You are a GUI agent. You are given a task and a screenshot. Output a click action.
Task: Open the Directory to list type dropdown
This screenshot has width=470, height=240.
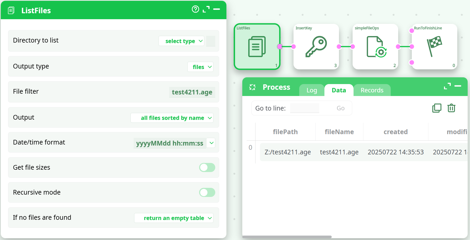[x=181, y=41]
